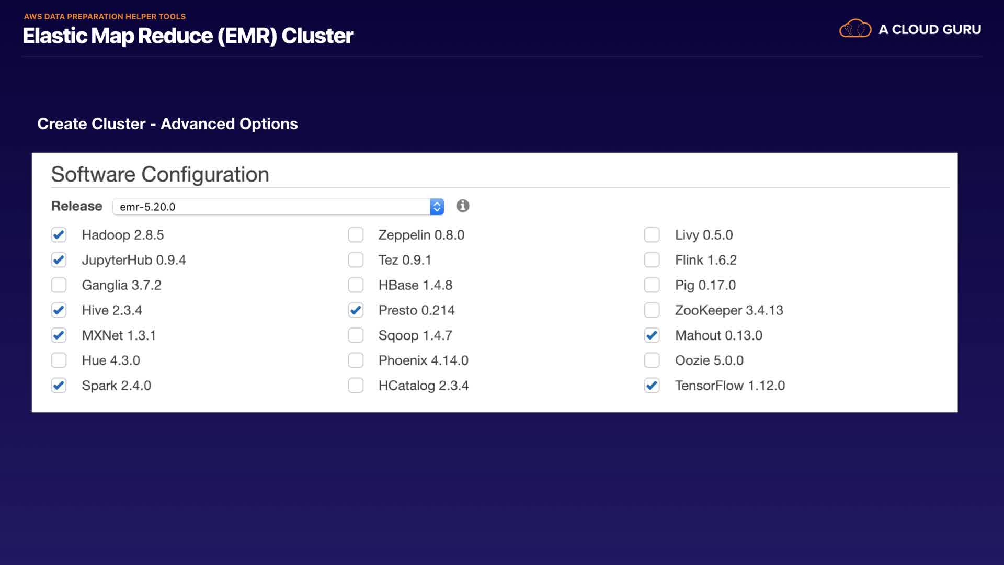Viewport: 1004px width, 565px height.
Task: Click the blue release dropdown stepper arrows
Action: coord(437,207)
